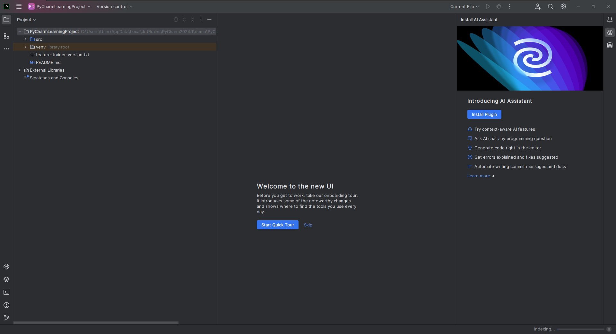Open the main hamburger menu
This screenshot has height=334, width=616.
point(19,6)
